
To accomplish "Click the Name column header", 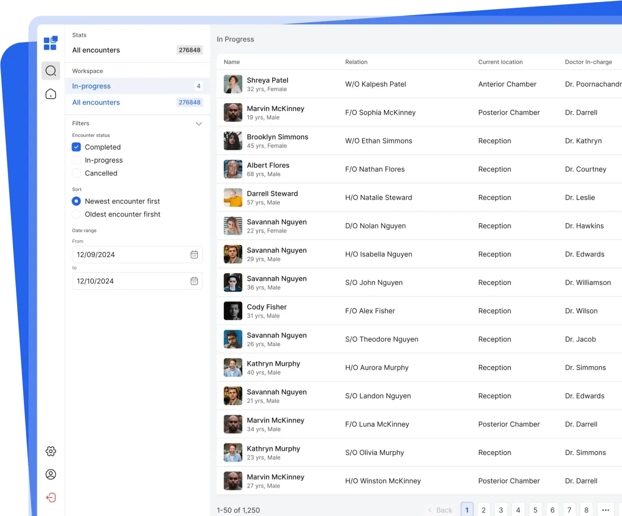I will pos(232,62).
